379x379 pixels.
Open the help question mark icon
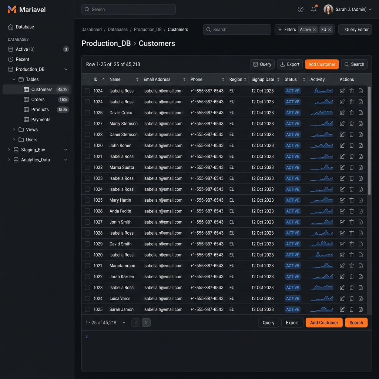(x=301, y=10)
